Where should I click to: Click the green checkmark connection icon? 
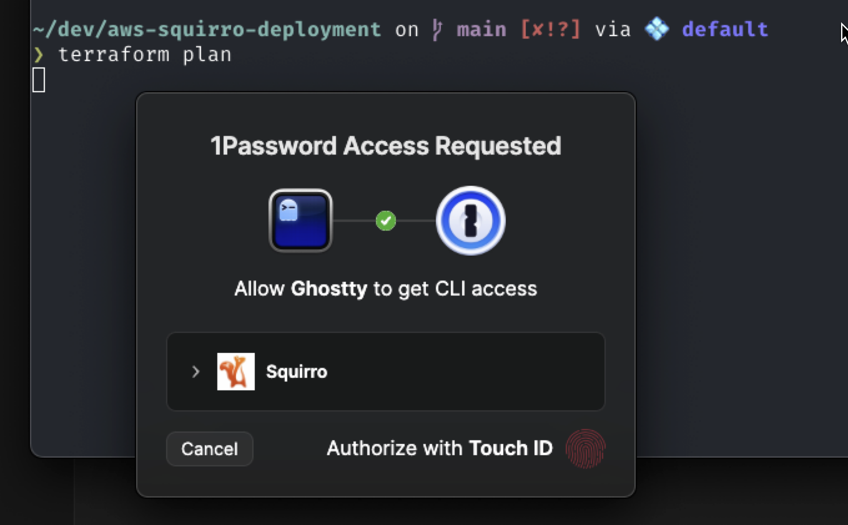click(x=386, y=221)
